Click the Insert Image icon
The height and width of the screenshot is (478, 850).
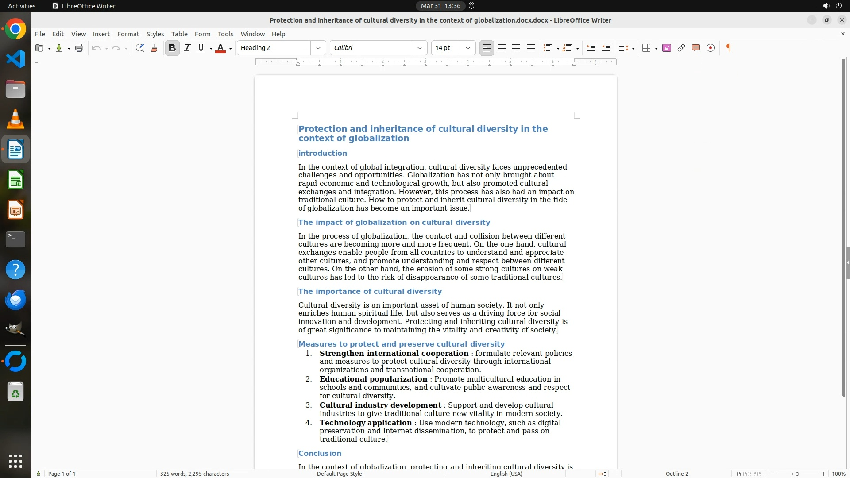click(x=667, y=48)
